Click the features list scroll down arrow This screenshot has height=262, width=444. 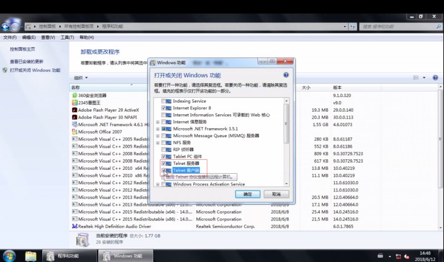pyautogui.click(x=286, y=184)
